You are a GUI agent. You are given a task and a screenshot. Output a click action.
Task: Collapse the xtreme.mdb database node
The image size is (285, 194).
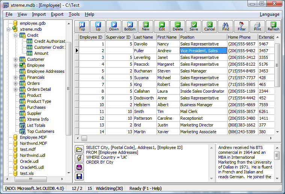9,29
